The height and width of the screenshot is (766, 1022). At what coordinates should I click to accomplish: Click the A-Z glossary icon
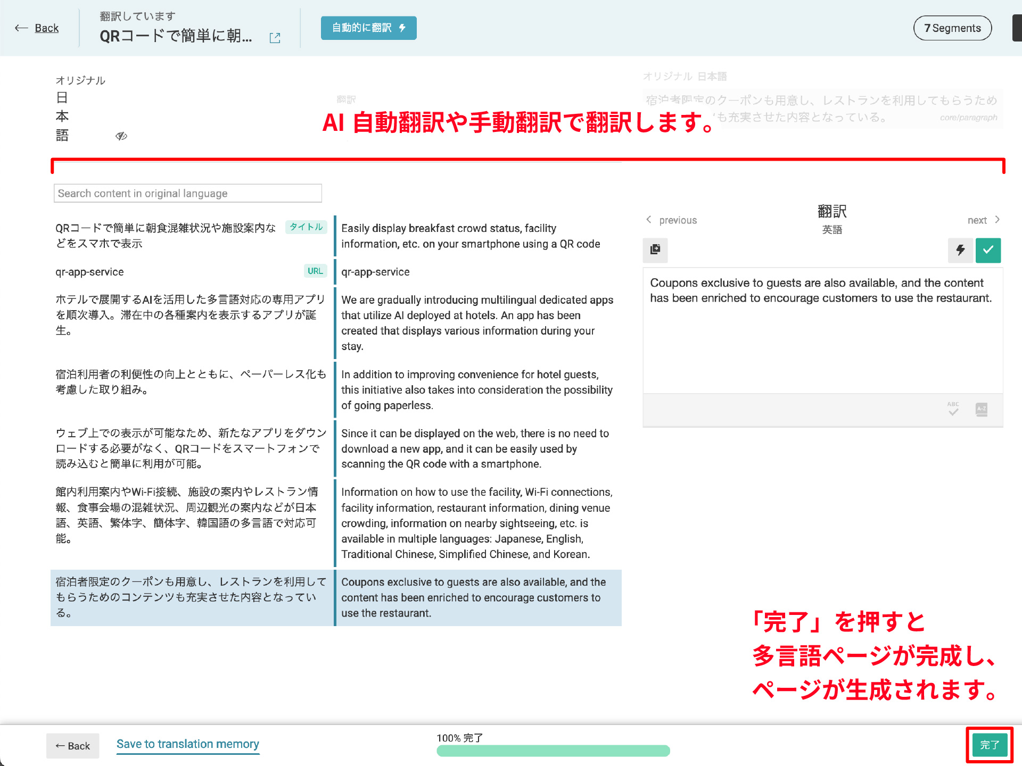[x=982, y=409]
